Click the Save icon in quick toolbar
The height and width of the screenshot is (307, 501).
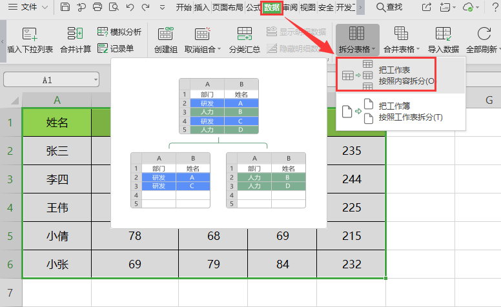coord(65,7)
